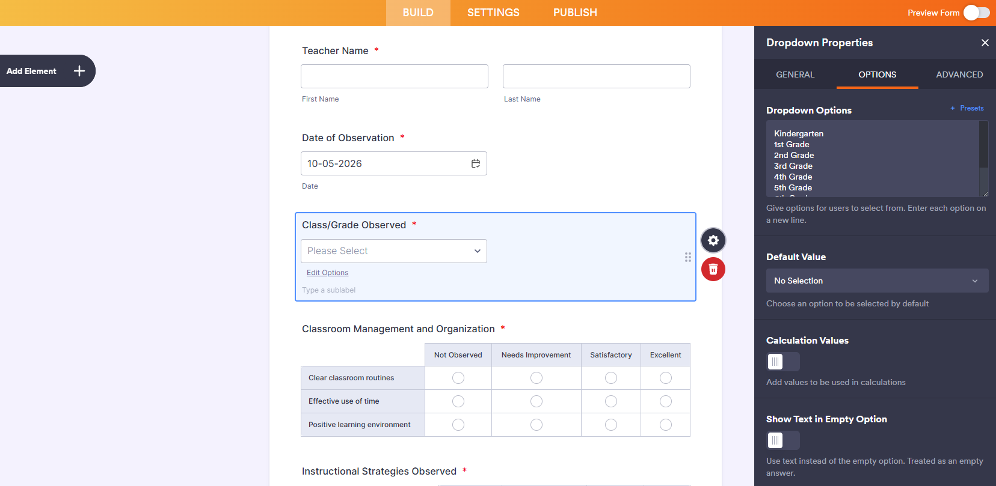The height and width of the screenshot is (486, 996).
Task: Click the First Name input field
Action: pos(395,76)
